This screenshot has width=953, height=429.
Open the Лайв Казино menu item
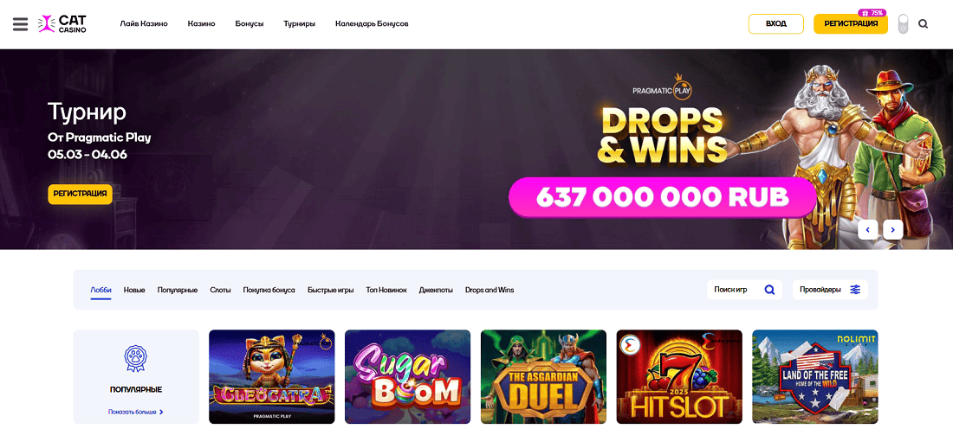[x=144, y=23]
